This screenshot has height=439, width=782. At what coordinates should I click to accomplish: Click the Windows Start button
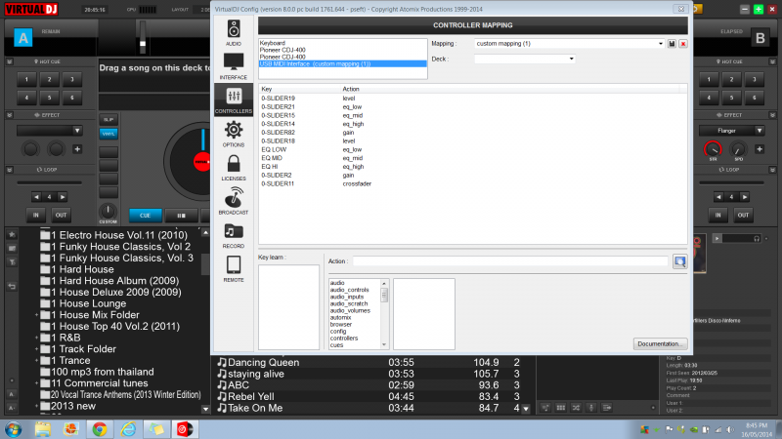pyautogui.click(x=13, y=429)
